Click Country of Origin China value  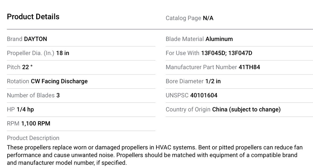click(246, 109)
